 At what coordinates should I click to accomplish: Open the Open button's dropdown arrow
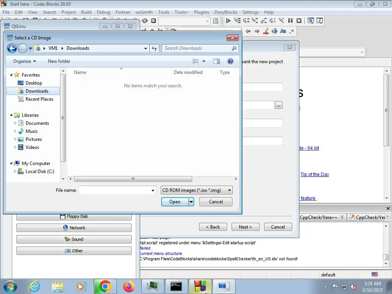click(x=191, y=202)
